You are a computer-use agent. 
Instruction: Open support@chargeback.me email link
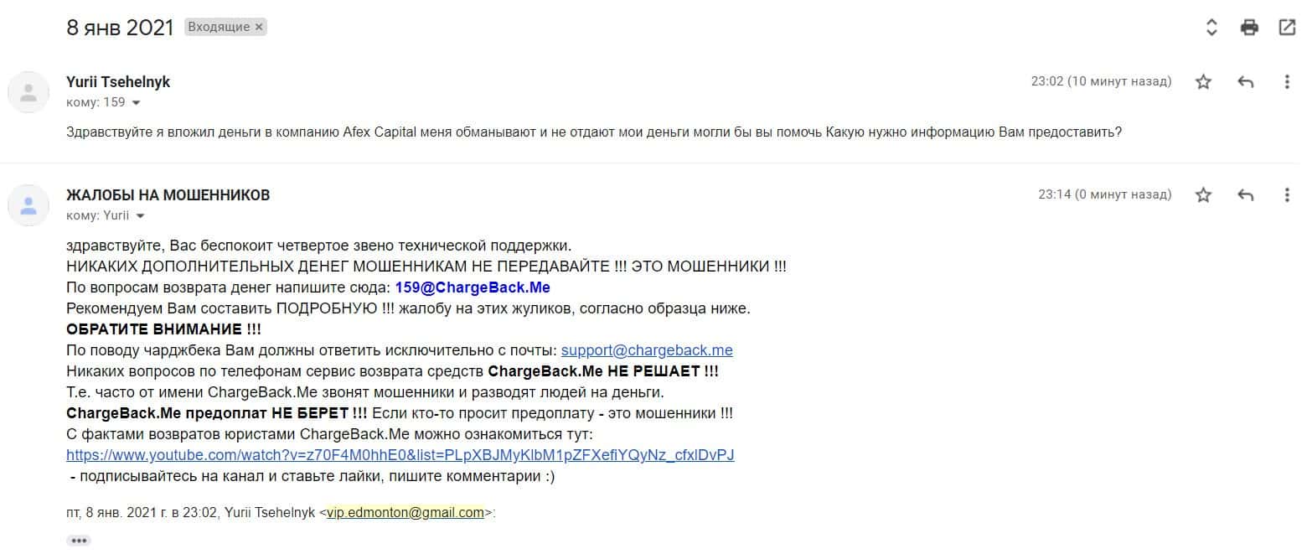(x=647, y=350)
